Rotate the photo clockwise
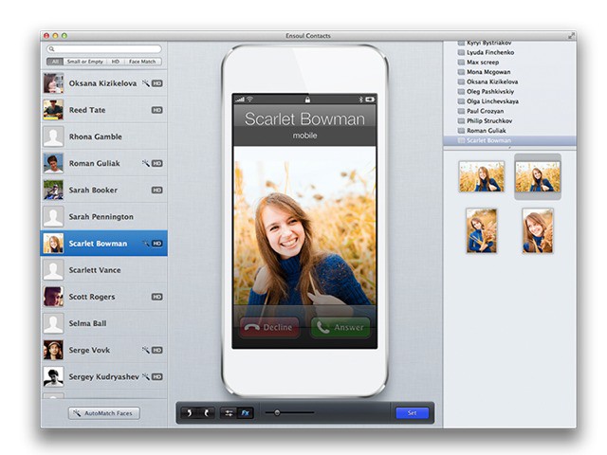Image resolution: width=607 pixels, height=455 pixels. (207, 413)
